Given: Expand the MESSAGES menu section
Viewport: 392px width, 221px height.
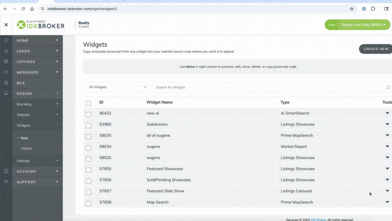Looking at the screenshot, I should (x=37, y=72).
